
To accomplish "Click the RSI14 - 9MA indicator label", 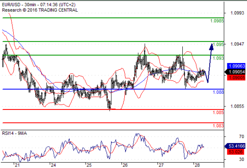I will point(14,133).
